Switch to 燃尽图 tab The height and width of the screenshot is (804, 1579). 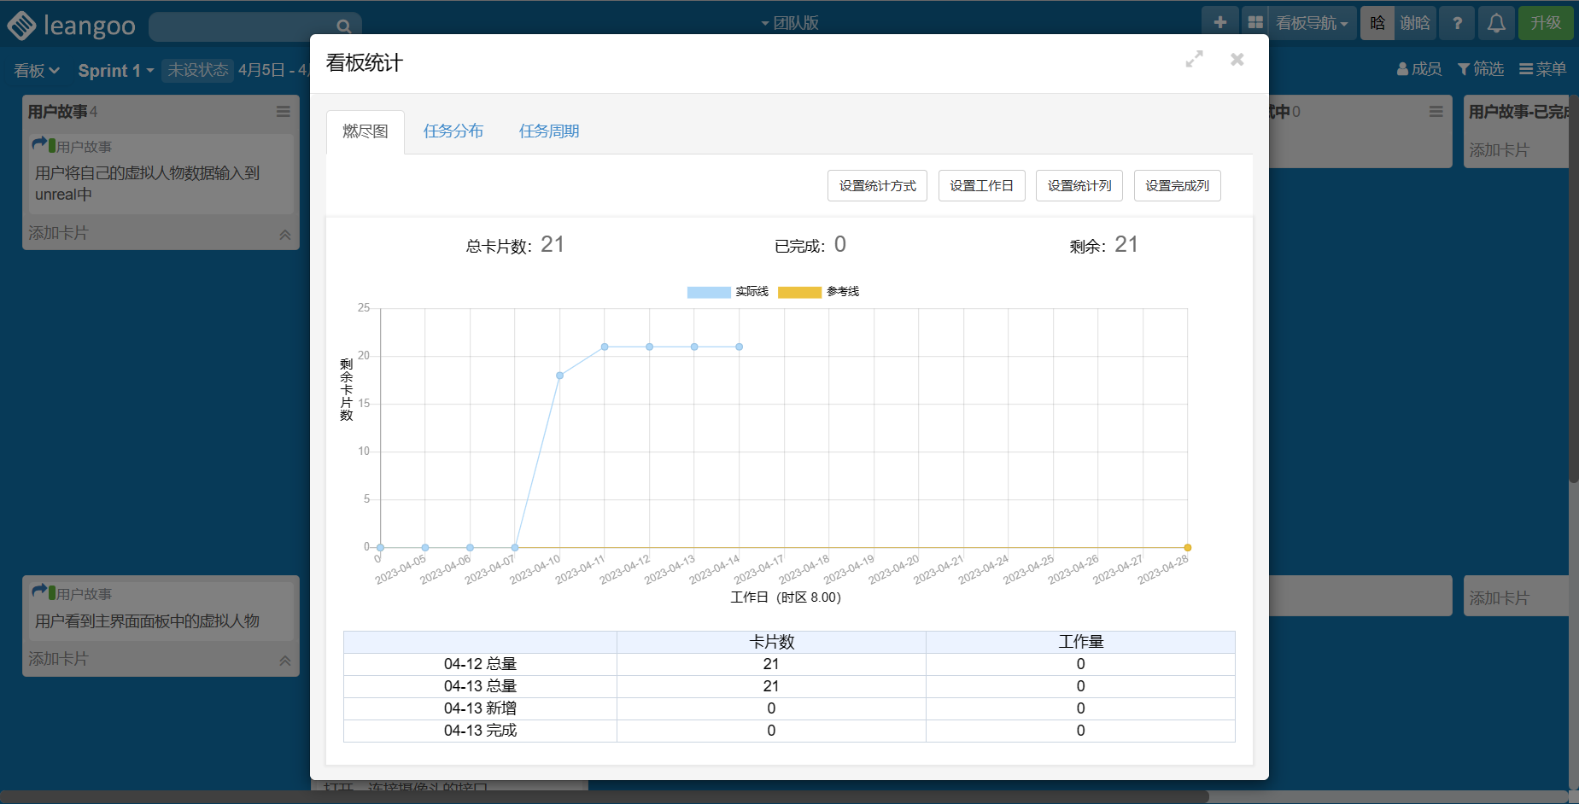[x=366, y=131]
